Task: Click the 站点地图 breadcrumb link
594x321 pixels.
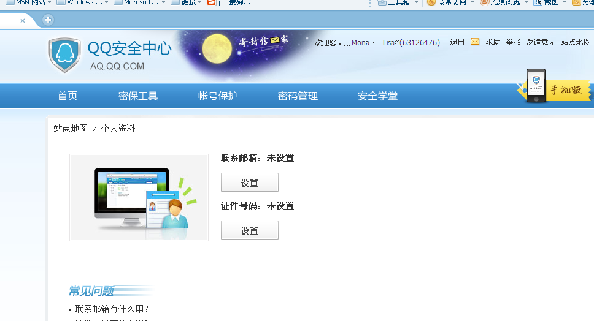Action: pos(71,129)
